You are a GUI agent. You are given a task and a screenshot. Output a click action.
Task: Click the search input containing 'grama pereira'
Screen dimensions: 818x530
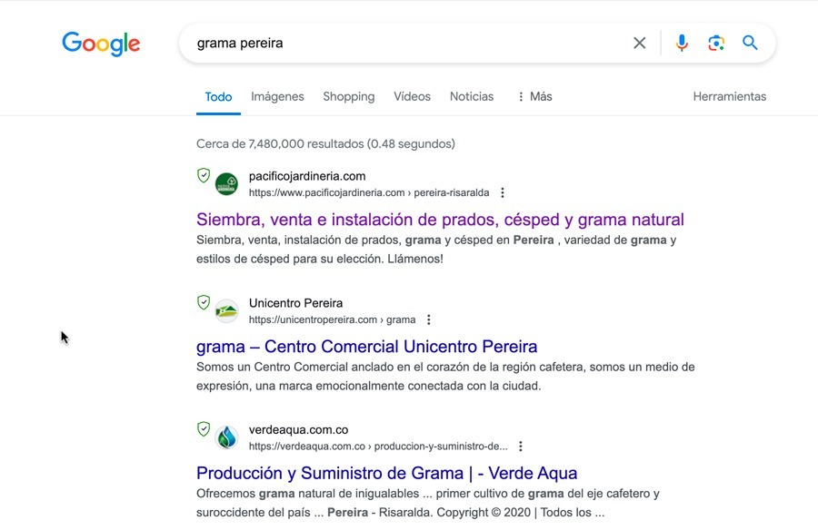point(407,44)
